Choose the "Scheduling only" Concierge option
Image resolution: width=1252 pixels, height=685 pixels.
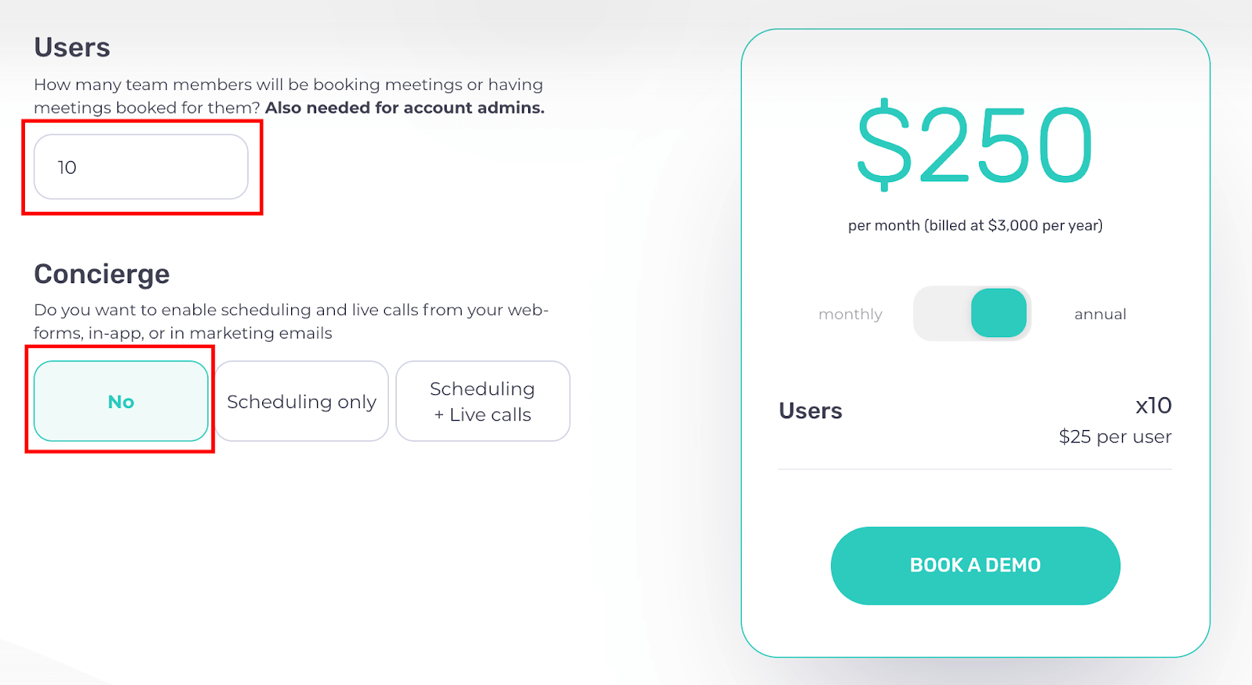(301, 401)
